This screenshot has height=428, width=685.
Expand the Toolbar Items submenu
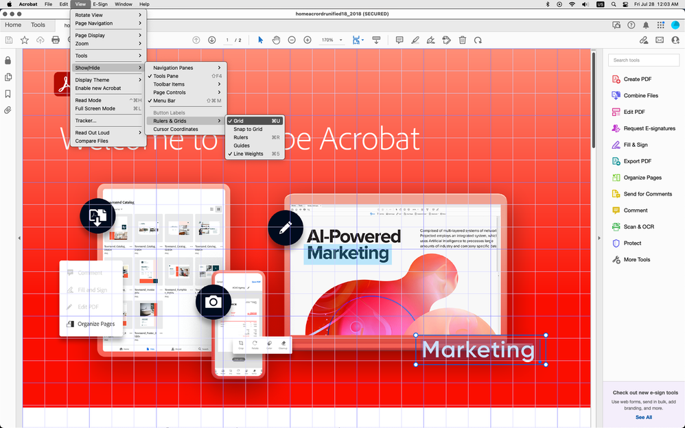[x=186, y=84]
